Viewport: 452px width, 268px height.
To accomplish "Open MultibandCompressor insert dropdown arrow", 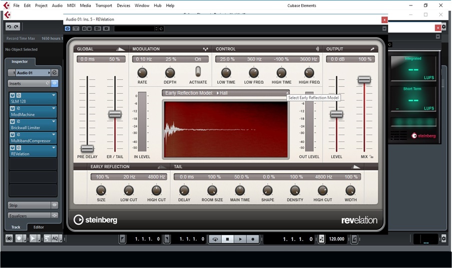I will [54, 134].
